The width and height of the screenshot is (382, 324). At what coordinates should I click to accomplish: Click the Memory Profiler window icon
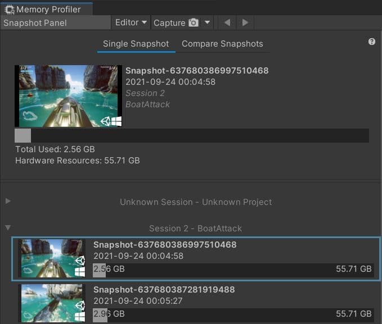coord(9,10)
